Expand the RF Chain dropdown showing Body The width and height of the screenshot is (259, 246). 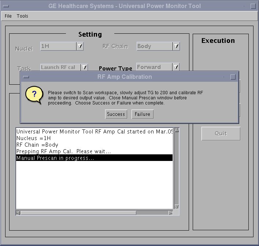(176, 46)
